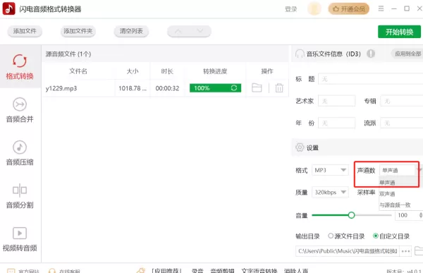Reconvert y1229.mp3 via refresh icon
This screenshot has height=273, width=423.
[x=234, y=88]
